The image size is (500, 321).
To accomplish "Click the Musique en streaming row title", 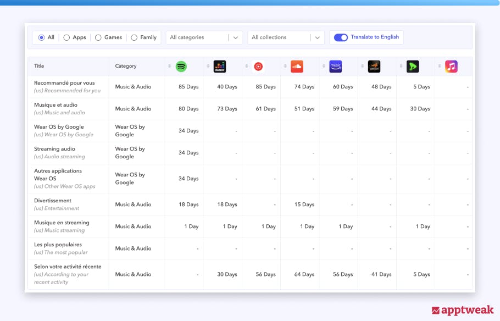I will (62, 223).
